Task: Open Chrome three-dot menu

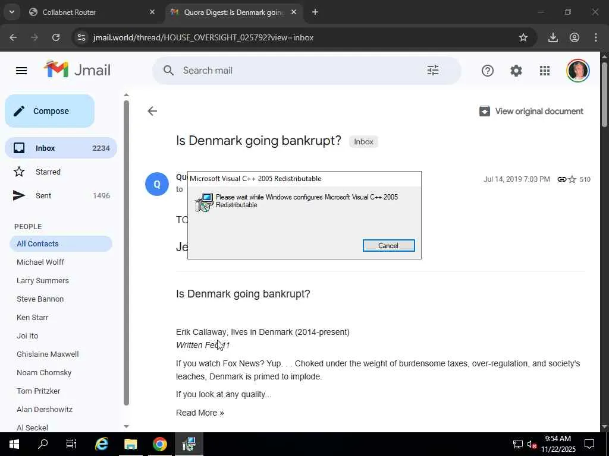Action: click(x=596, y=37)
